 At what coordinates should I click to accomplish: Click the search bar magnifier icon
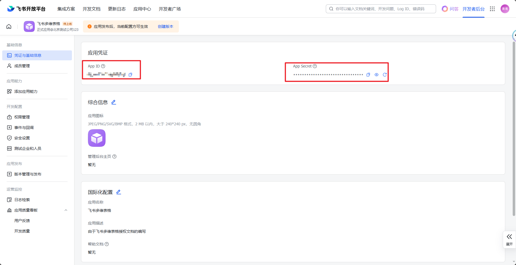(331, 9)
